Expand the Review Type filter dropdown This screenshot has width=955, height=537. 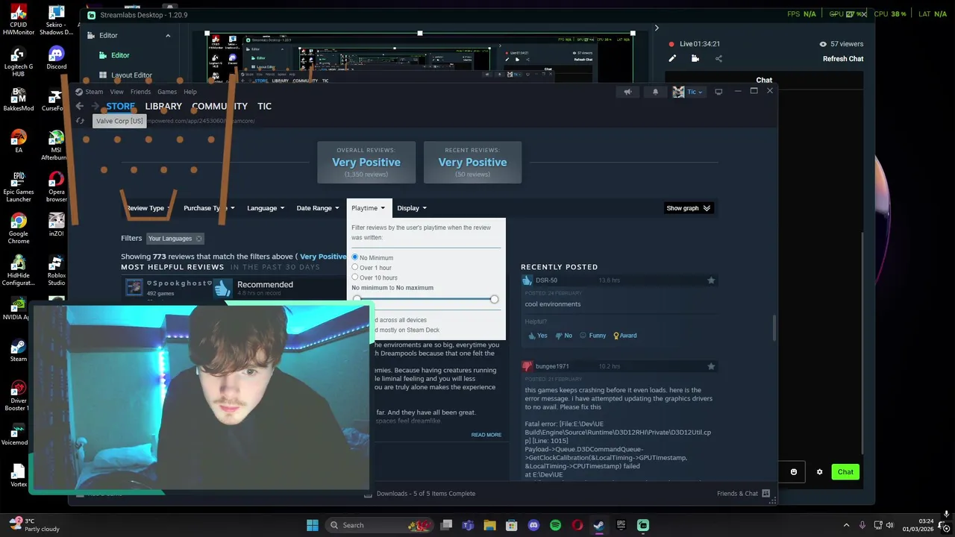tap(148, 208)
